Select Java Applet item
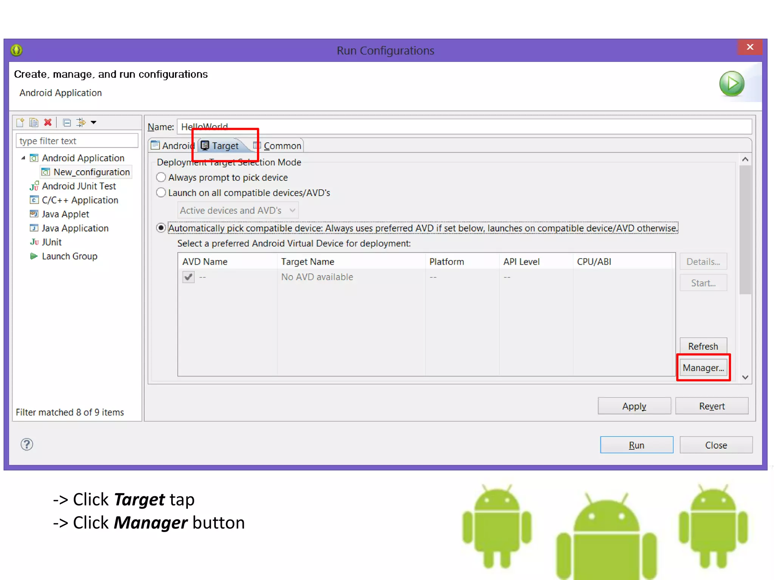 (65, 214)
